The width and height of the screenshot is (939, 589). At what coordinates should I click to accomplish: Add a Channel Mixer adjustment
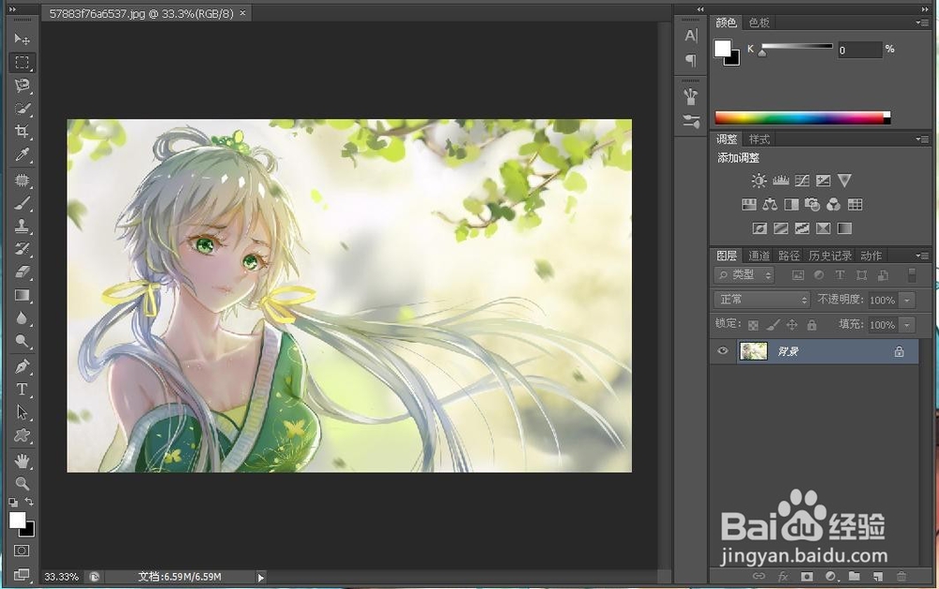(834, 205)
